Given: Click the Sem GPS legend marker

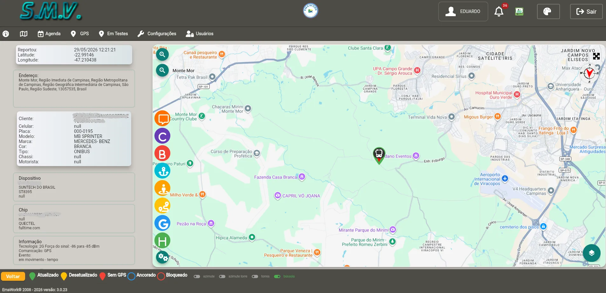Looking at the screenshot, I should tap(102, 276).
